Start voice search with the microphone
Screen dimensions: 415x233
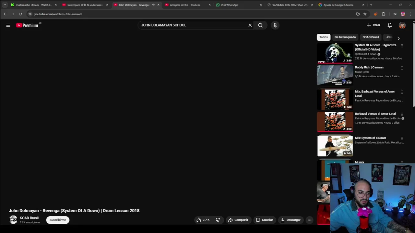pos(275,25)
